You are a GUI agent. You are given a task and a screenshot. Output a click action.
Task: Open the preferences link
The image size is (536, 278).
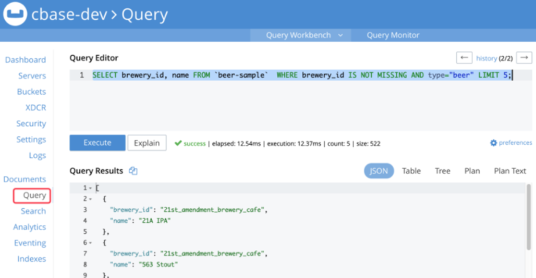tap(515, 143)
